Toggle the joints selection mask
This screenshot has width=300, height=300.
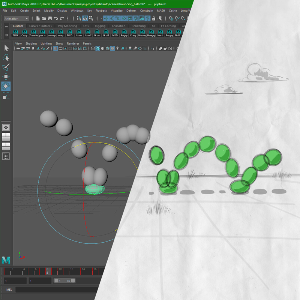112,18
